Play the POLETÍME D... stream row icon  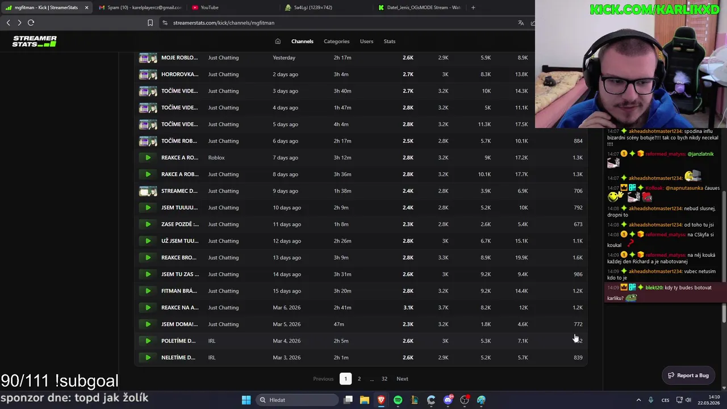148,341
